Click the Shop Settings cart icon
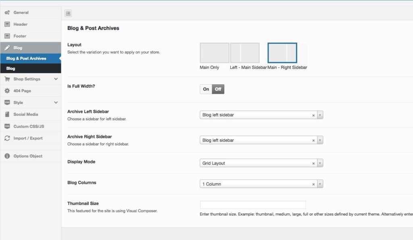The width and height of the screenshot is (413, 240). click(7, 79)
